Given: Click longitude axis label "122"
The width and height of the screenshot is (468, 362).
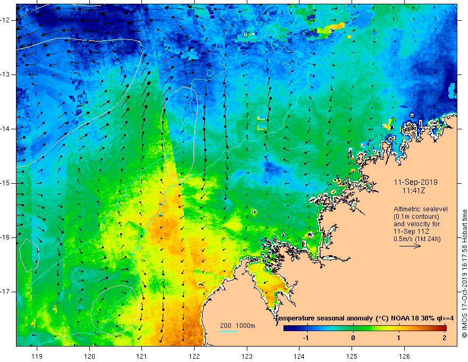Looking at the screenshot, I should point(194,356).
